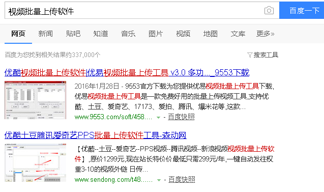Expand dropdown arrow next to sendong.com URL
Viewport: 324px width, 192px height.
point(159,180)
